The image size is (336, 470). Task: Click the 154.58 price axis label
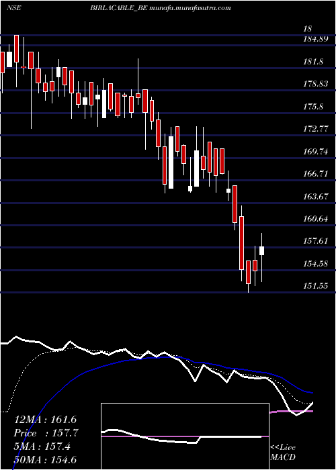click(x=315, y=264)
